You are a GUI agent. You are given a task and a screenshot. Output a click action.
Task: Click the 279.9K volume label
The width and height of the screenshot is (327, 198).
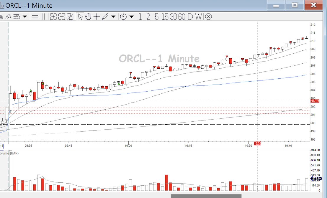tap(317, 179)
